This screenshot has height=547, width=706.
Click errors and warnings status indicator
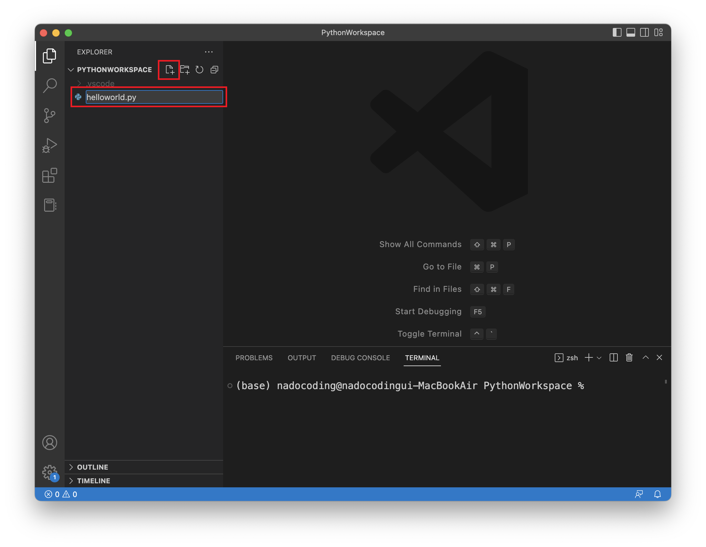tap(61, 494)
